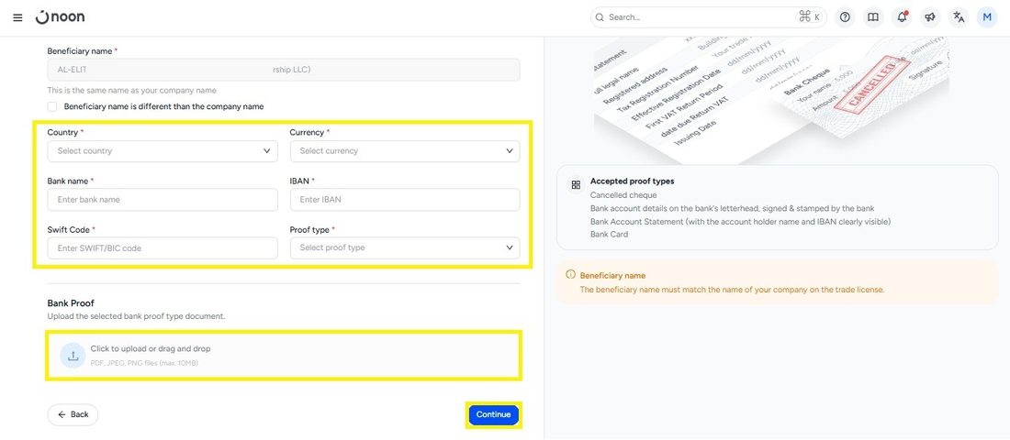Open the announcements megaphone icon

[930, 17]
